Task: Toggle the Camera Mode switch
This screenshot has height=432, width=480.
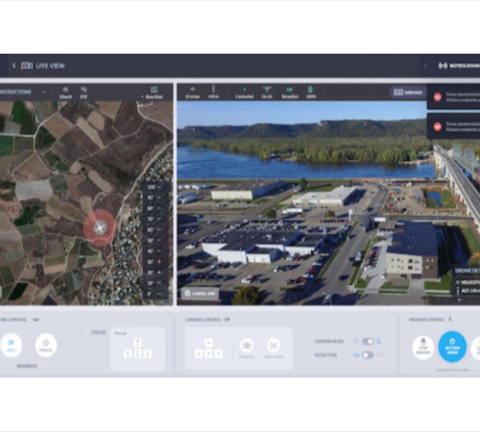Action: 368,342
